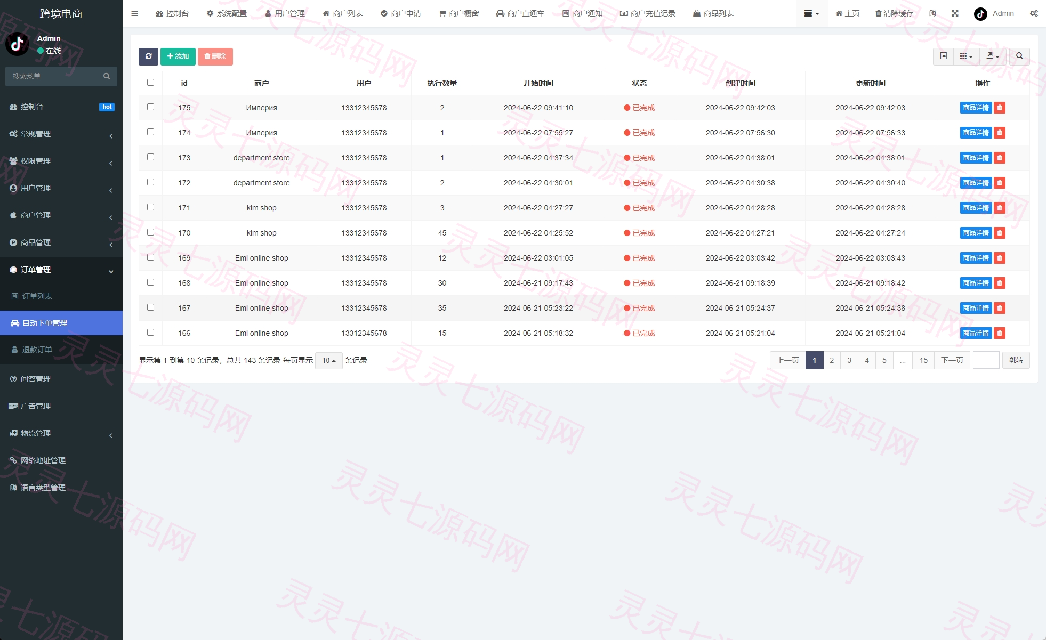Open the language switch icon in header
This screenshot has height=640, width=1046.
932,13
